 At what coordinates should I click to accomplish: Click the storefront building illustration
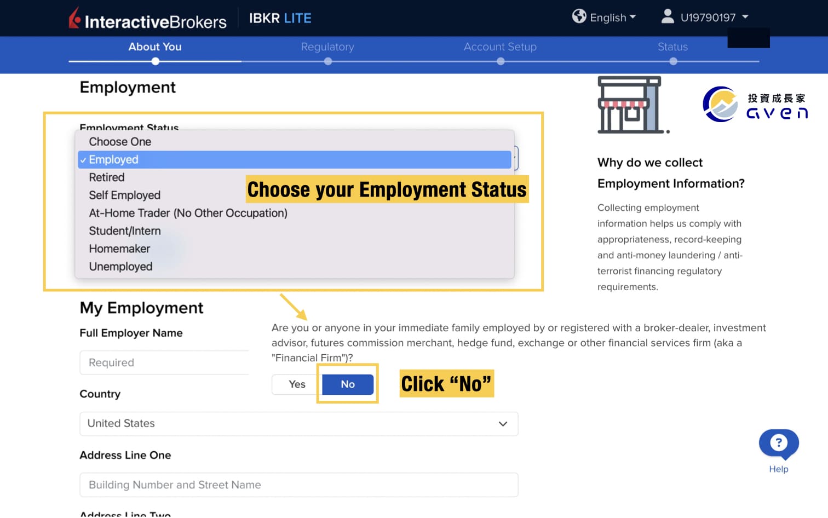point(631,105)
